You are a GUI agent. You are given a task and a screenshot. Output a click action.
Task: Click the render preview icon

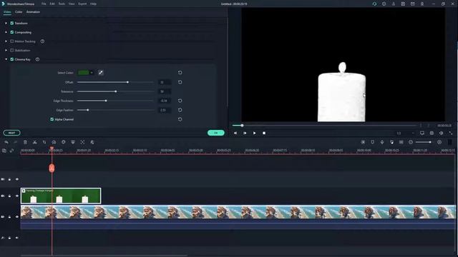(363, 142)
